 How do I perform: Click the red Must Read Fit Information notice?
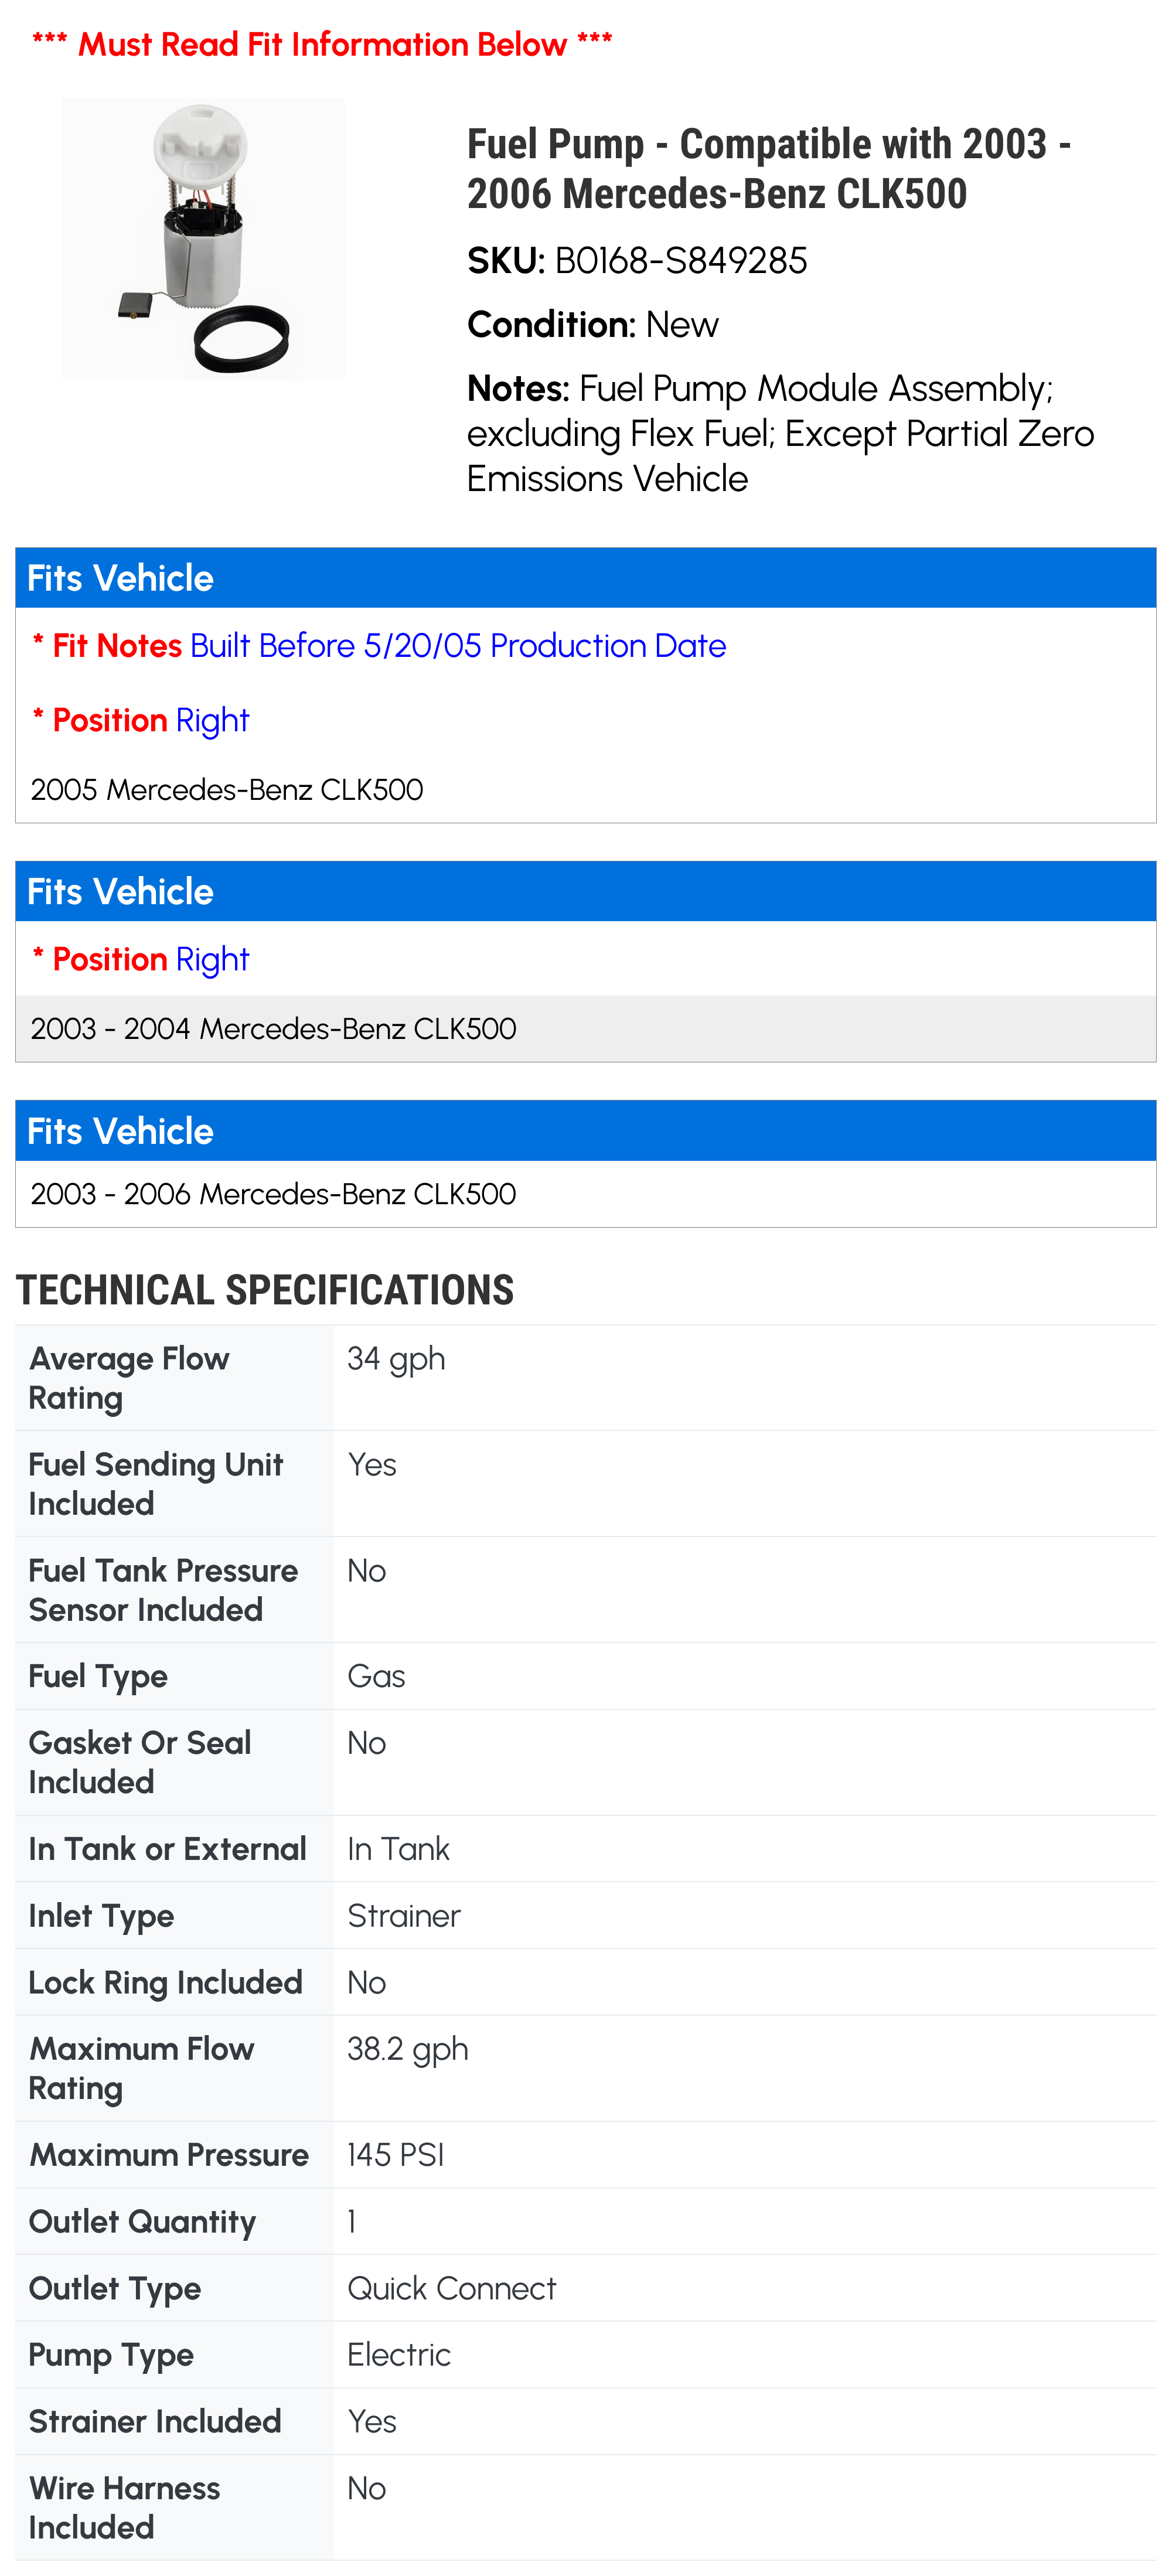tap(322, 44)
